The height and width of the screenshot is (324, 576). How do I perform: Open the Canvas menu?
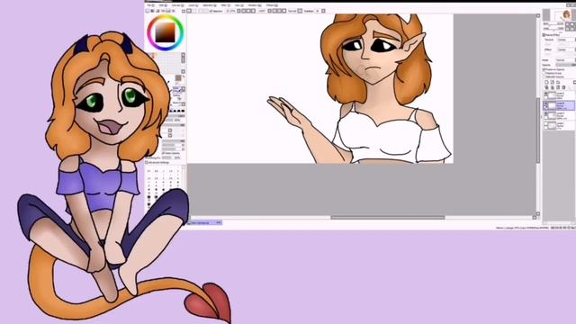[x=177, y=5]
